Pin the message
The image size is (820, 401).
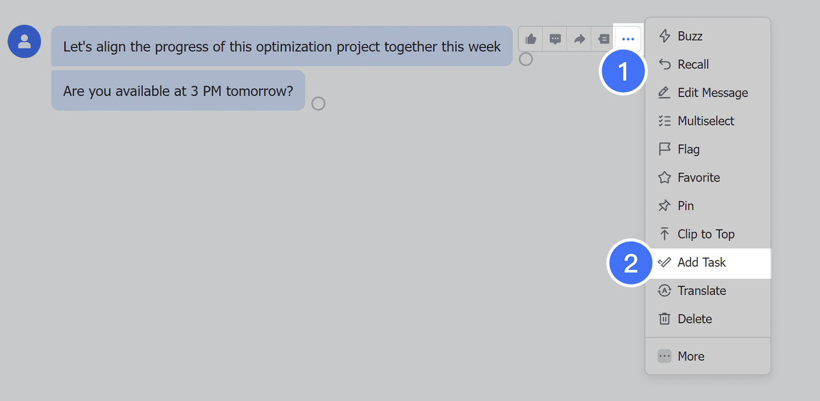tap(686, 205)
